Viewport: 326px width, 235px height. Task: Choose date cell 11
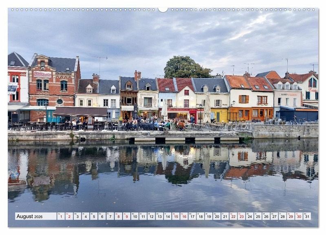click(x=143, y=216)
